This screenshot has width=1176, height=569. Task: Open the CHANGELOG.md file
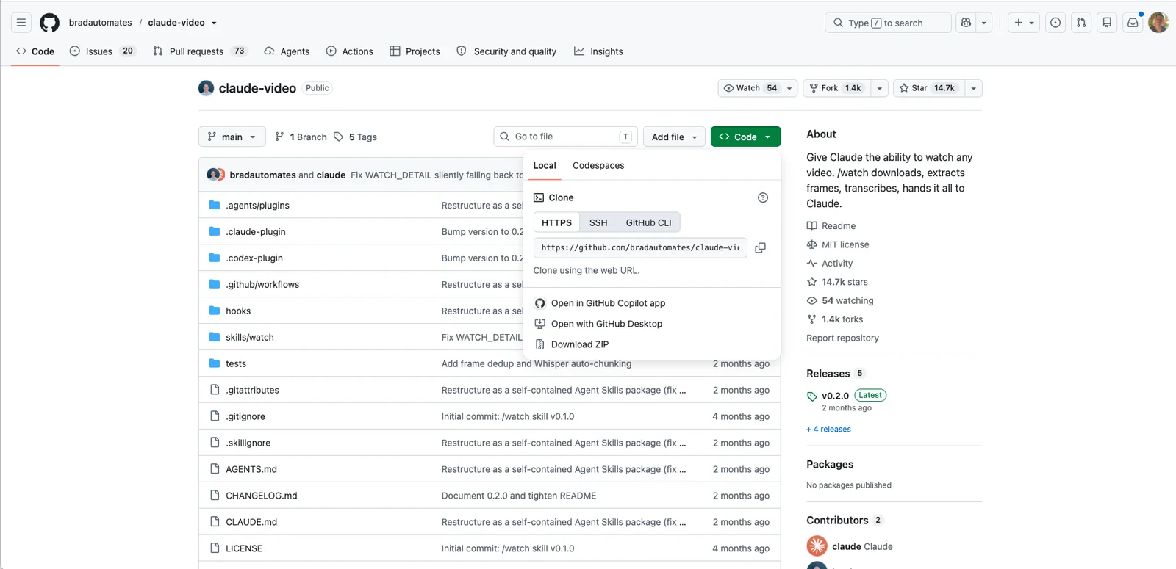point(262,496)
